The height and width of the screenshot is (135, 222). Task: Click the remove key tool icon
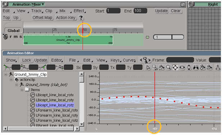point(209,67)
